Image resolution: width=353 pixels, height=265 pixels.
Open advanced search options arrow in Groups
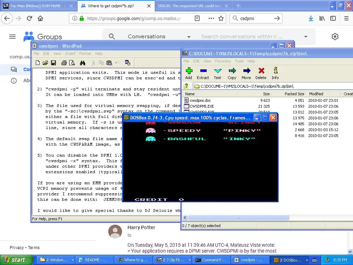point(306,37)
